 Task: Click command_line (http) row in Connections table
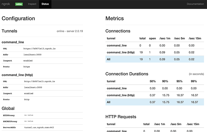pos(155,52)
